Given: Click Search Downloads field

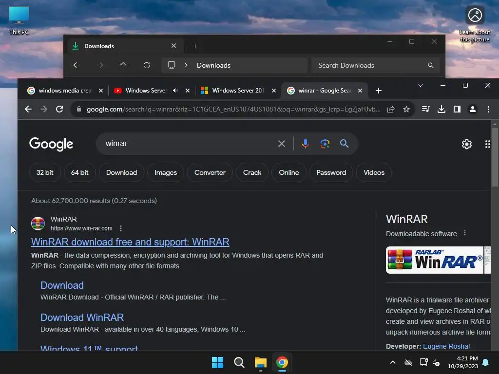Looking at the screenshot, I should [x=376, y=65].
